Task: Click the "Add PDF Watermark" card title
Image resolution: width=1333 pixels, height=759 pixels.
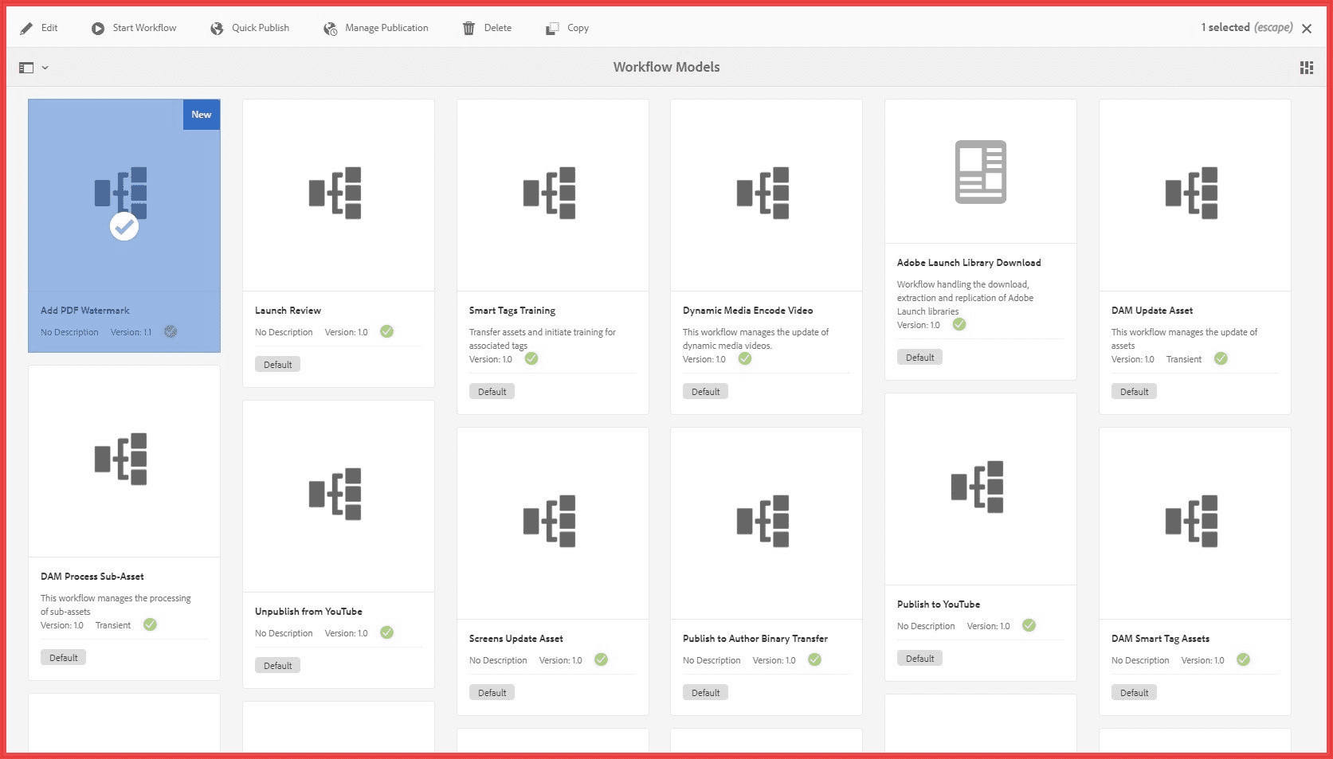Action: click(85, 311)
